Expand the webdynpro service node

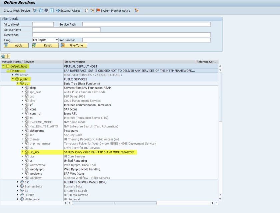pos(22,169)
